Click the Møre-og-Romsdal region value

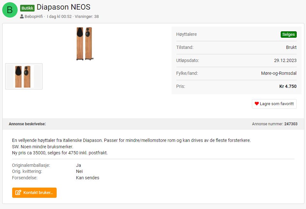click(x=279, y=73)
